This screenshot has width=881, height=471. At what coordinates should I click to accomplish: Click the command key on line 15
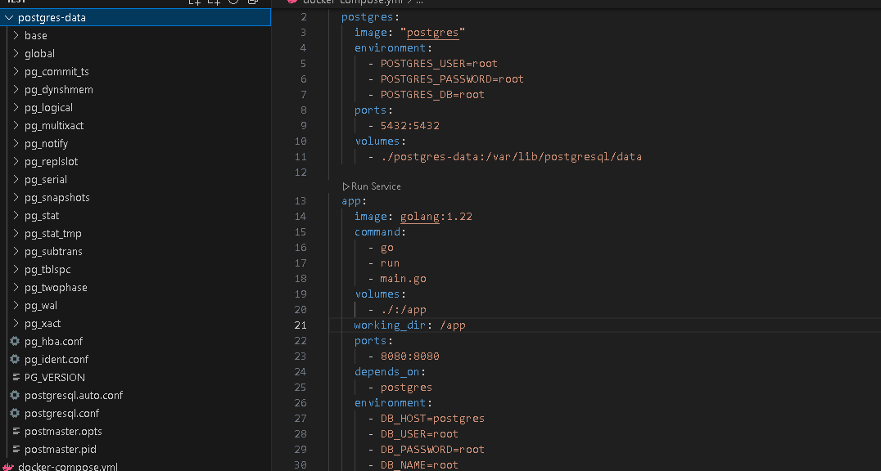[x=377, y=232]
